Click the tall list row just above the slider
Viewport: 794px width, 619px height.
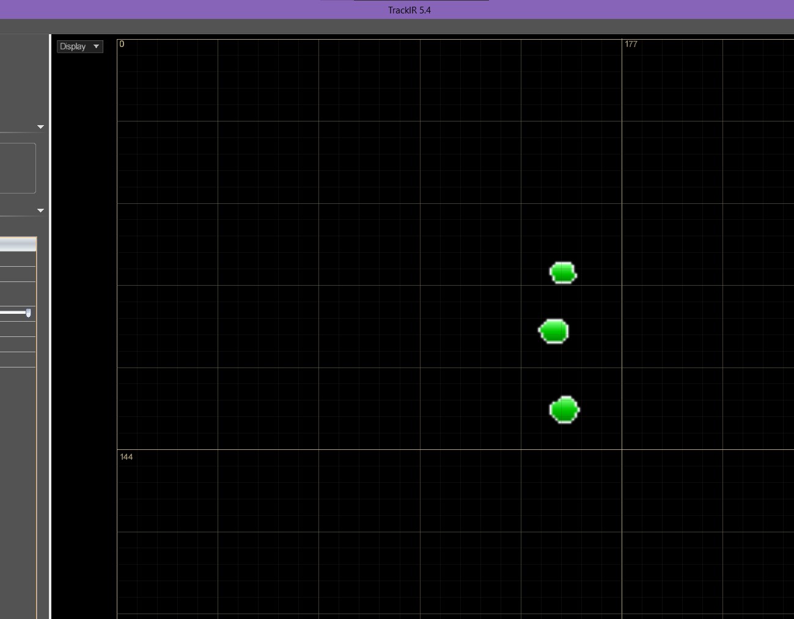pos(18,294)
